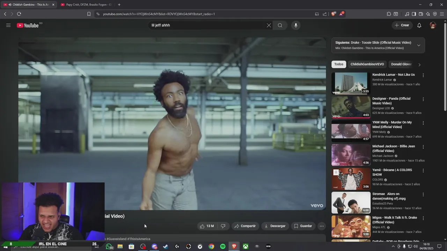Run the search with magnifier button
This screenshot has width=447, height=251.
click(x=280, y=25)
